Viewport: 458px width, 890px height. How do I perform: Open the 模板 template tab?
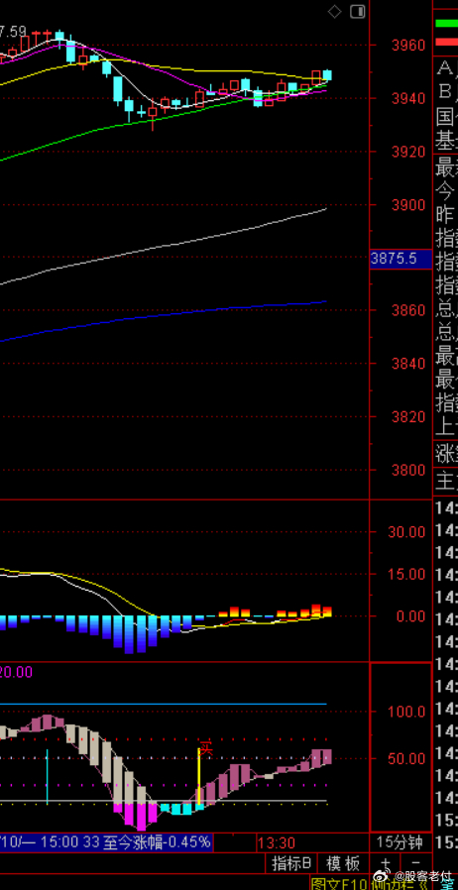pyautogui.click(x=343, y=863)
